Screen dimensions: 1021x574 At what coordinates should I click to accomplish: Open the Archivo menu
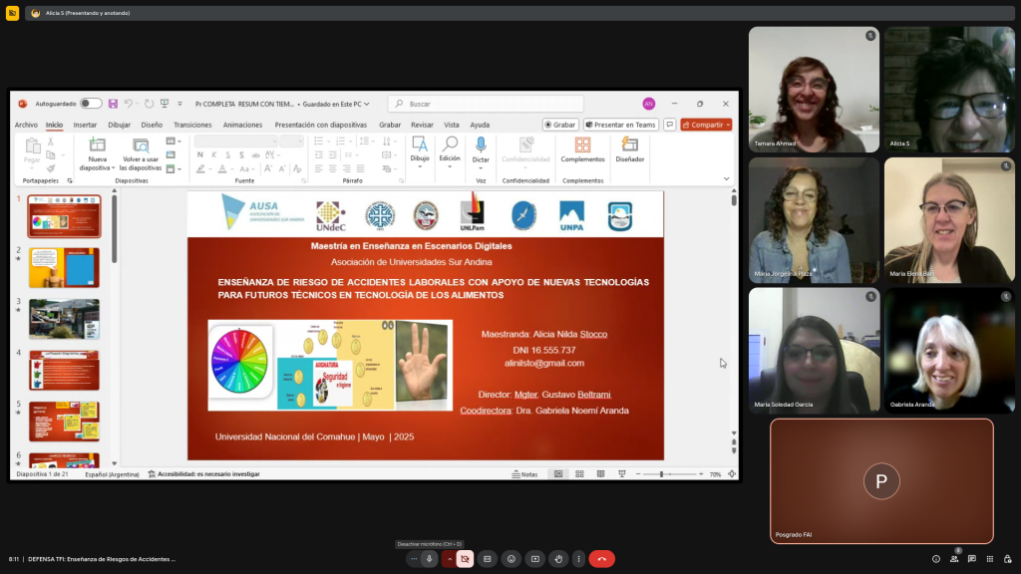[x=26, y=125]
